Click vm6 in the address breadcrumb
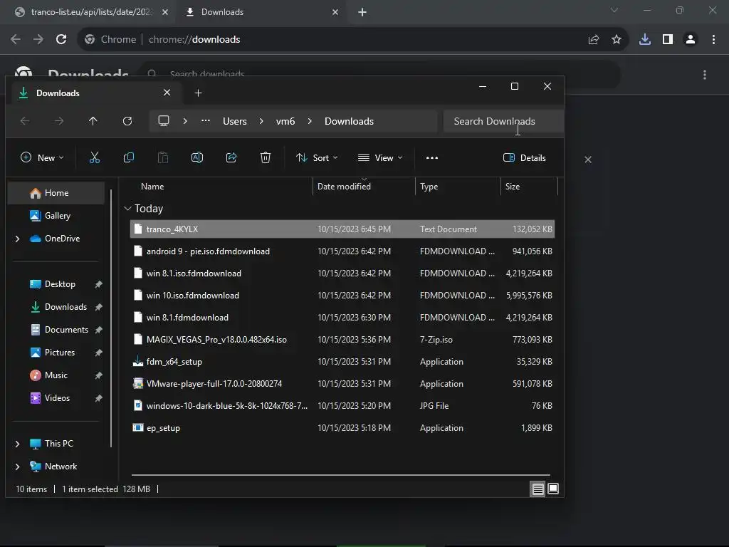Image resolution: width=729 pixels, height=547 pixels. [285, 121]
